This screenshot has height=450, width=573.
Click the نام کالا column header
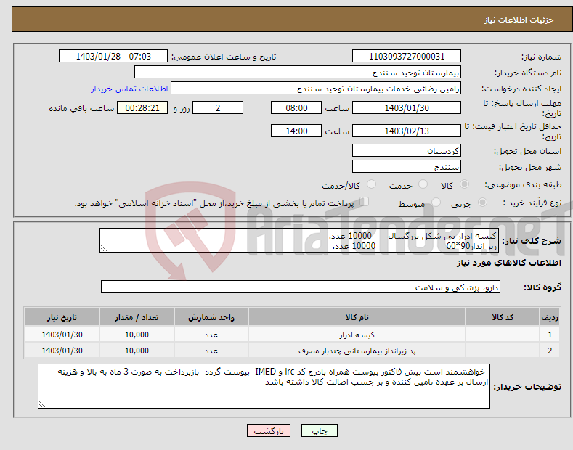pos(357,317)
